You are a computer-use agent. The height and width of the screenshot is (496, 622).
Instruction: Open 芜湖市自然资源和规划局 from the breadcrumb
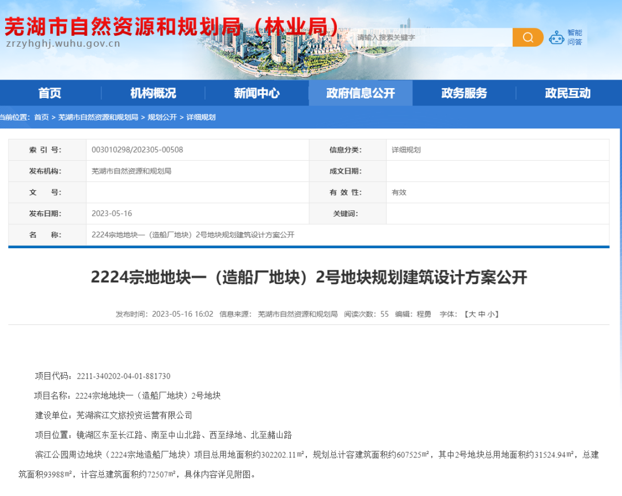point(99,117)
